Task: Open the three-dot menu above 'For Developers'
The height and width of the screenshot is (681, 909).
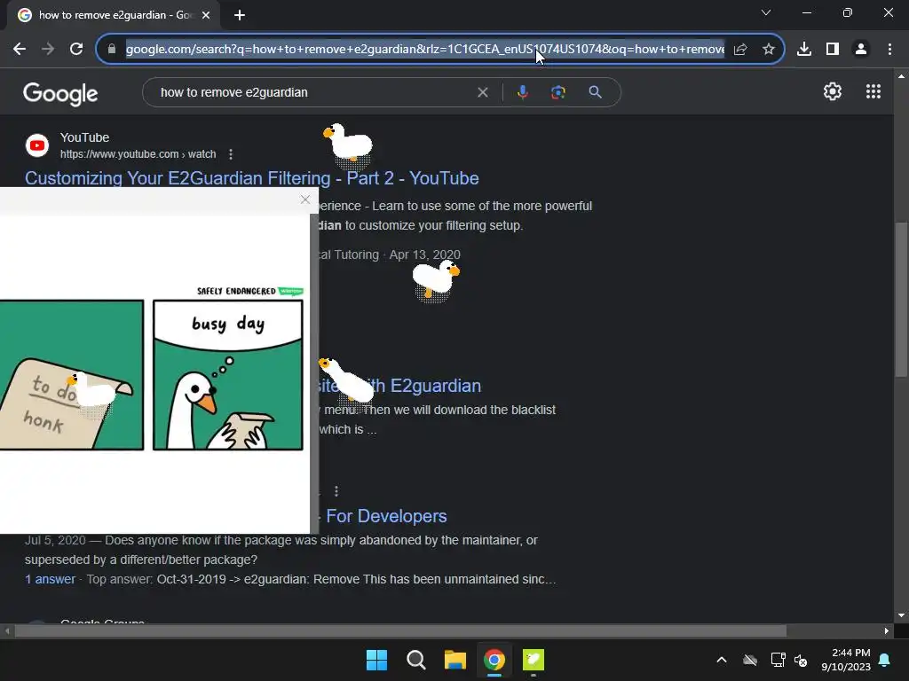Action: (x=336, y=491)
